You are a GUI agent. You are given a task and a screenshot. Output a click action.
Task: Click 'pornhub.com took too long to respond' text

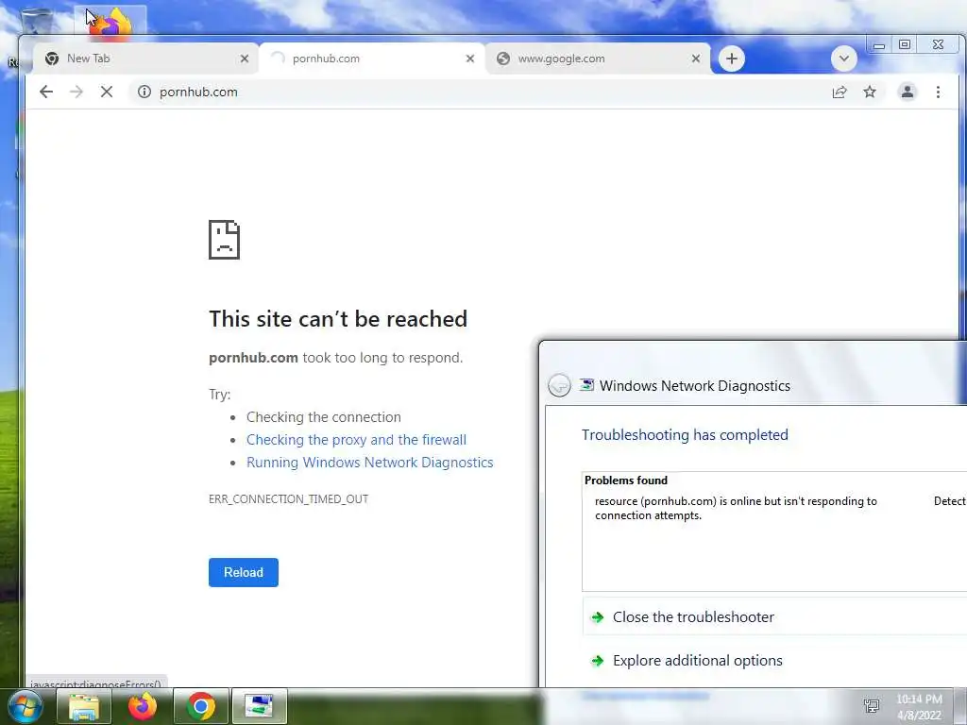(336, 358)
